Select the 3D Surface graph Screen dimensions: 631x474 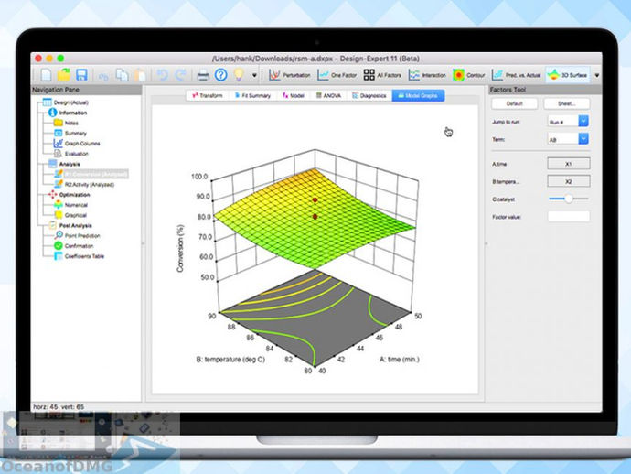(568, 75)
